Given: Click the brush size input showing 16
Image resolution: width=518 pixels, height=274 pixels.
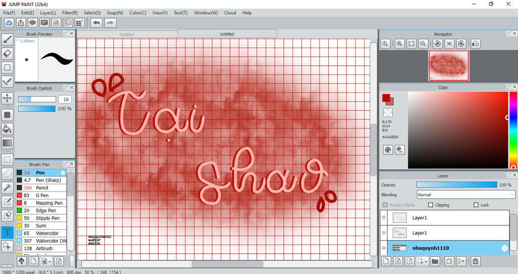Looking at the screenshot, I should click(x=65, y=100).
